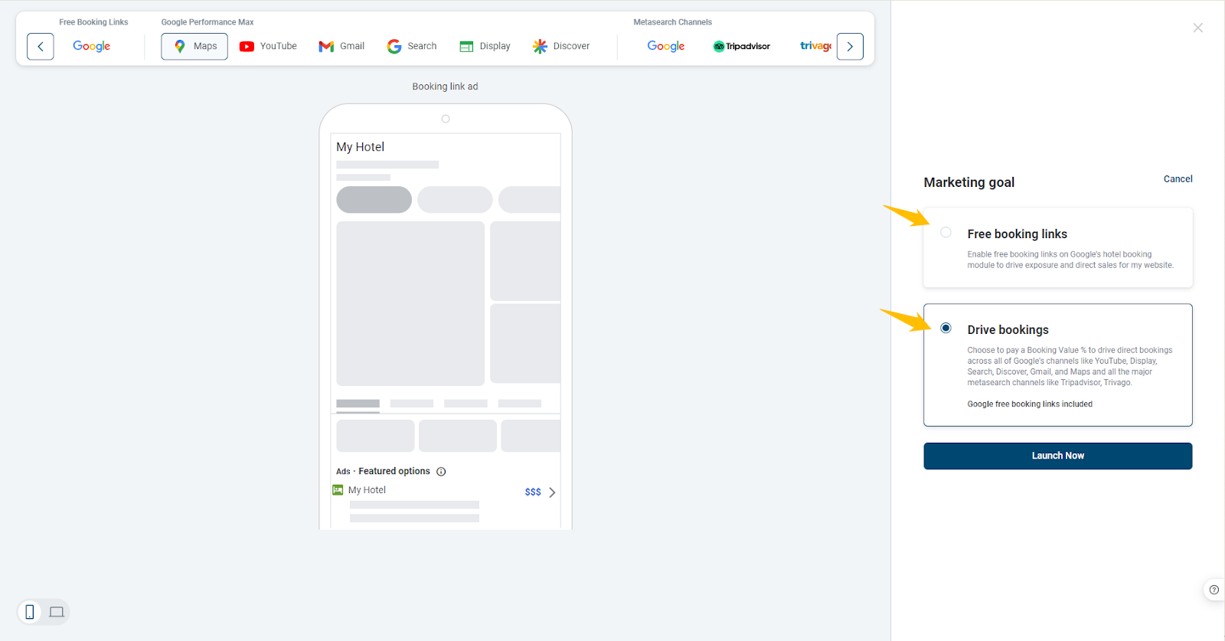1225x641 pixels.
Task: Click the 'Free Booking Links' group label
Action: (93, 22)
